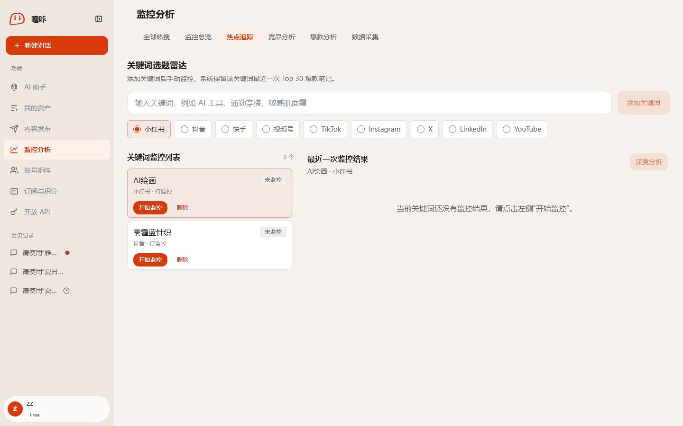The width and height of the screenshot is (683, 426).
Task: Switch to the 数据采集 tab
Action: [365, 37]
